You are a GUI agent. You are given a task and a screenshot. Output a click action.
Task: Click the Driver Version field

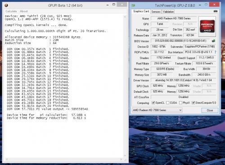tap(183, 80)
